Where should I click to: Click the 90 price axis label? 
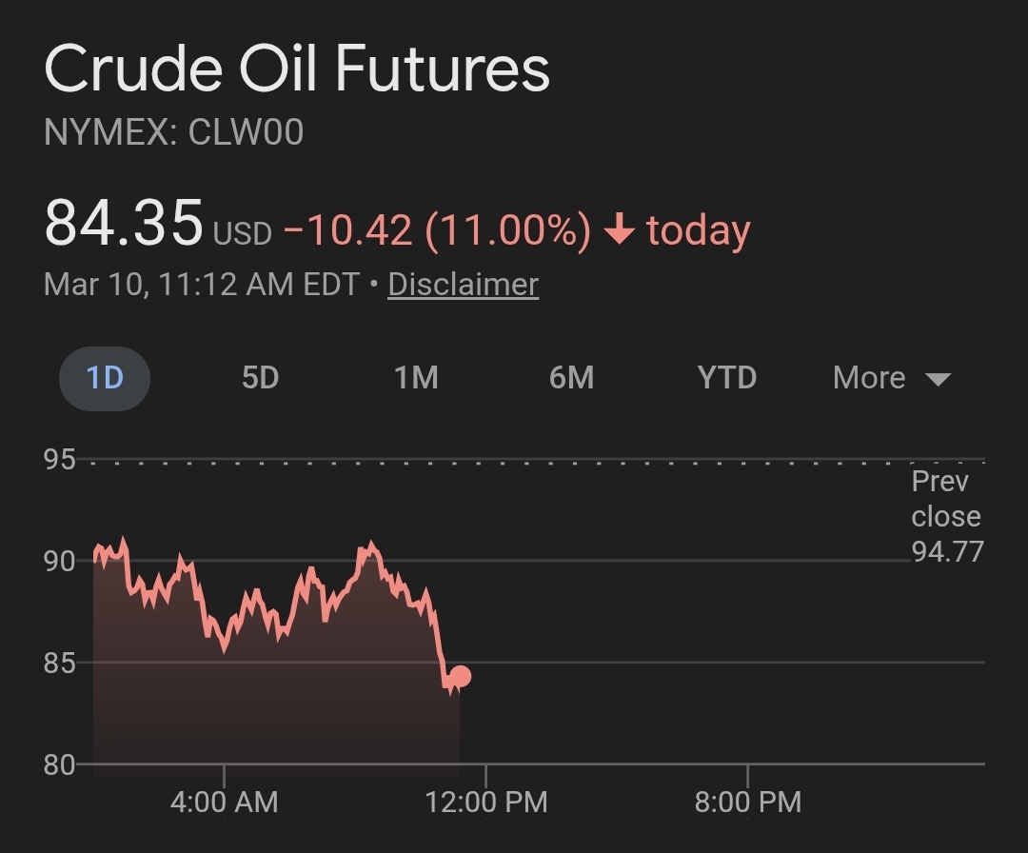pos(59,561)
